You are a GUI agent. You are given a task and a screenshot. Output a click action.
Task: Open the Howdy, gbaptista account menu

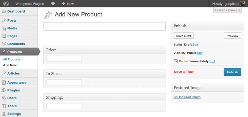pos(226,4)
